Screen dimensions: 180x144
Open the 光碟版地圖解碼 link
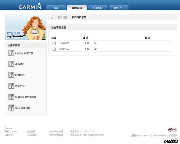26,97
